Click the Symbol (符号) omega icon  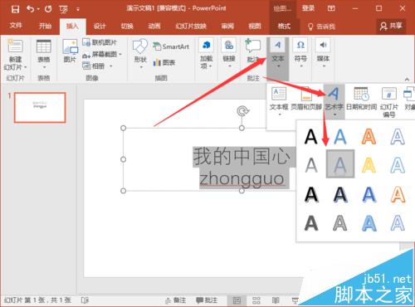(x=300, y=45)
